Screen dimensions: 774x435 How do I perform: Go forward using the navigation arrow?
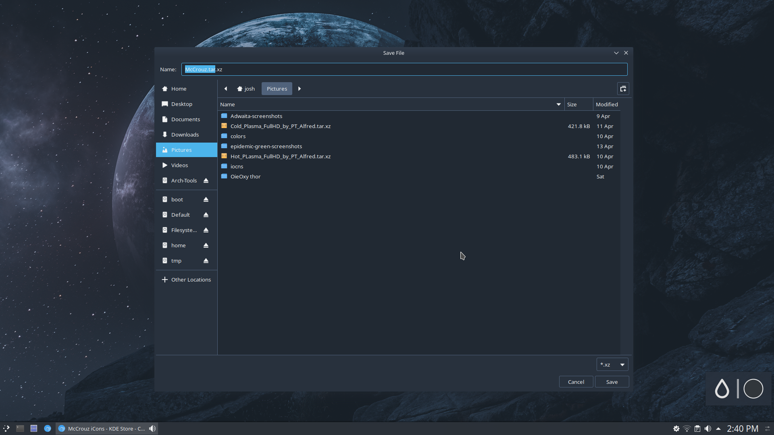tap(299, 89)
